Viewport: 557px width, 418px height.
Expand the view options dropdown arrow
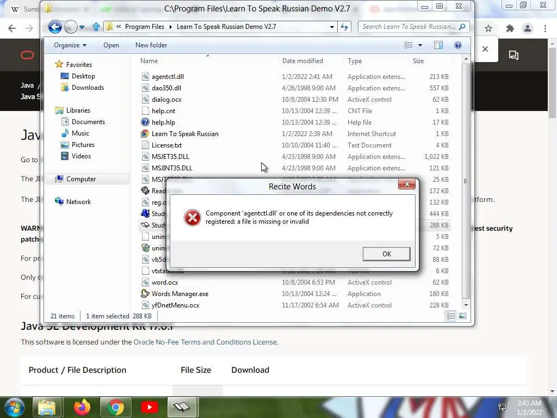coord(420,45)
